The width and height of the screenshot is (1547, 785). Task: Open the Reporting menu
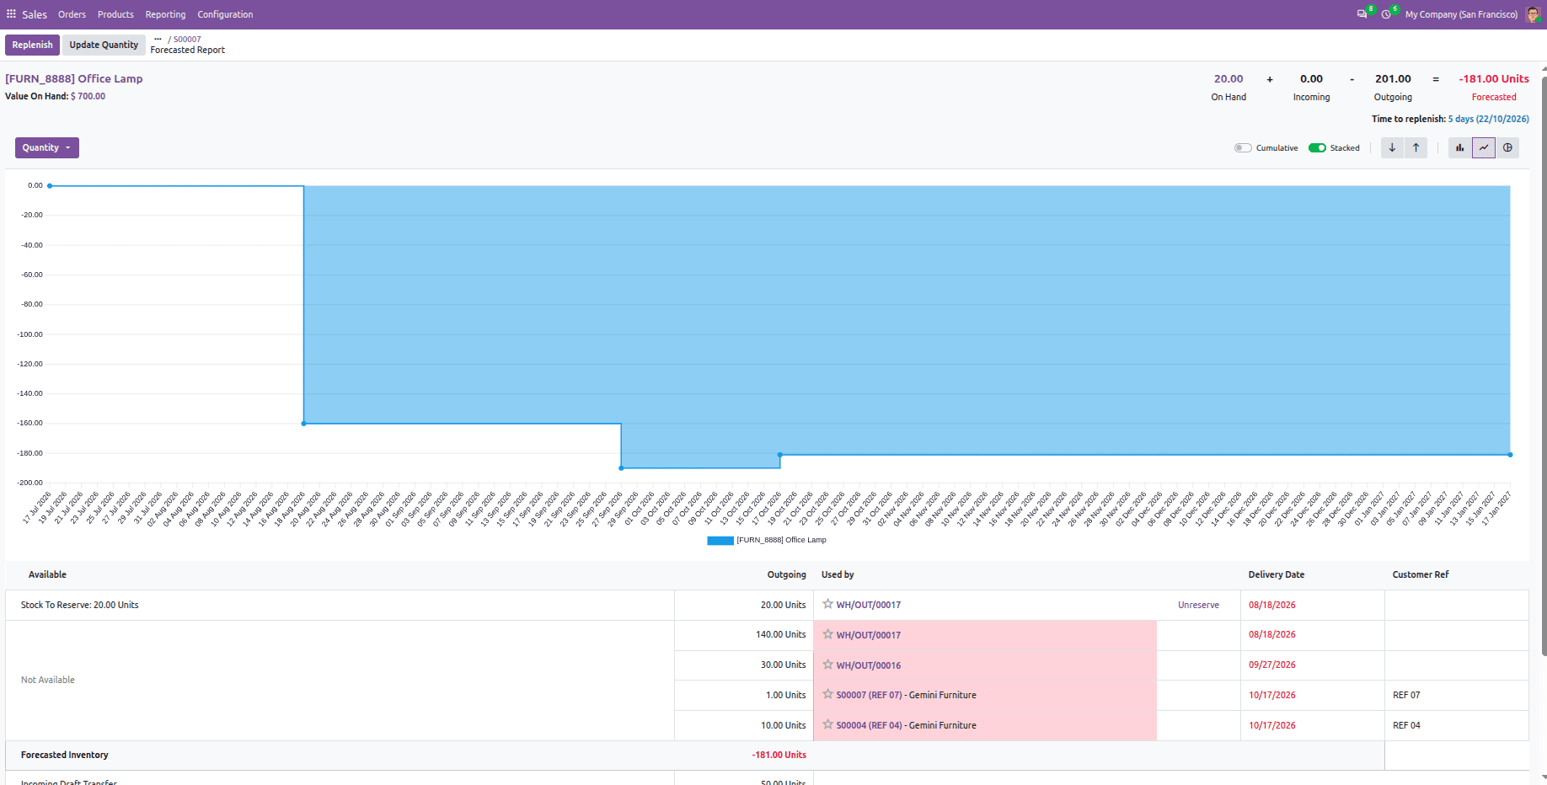tap(165, 14)
